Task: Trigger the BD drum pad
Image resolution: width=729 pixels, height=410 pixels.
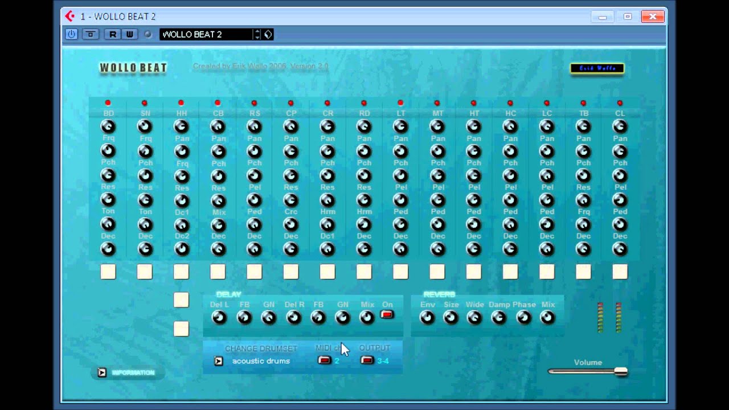Action: (108, 272)
